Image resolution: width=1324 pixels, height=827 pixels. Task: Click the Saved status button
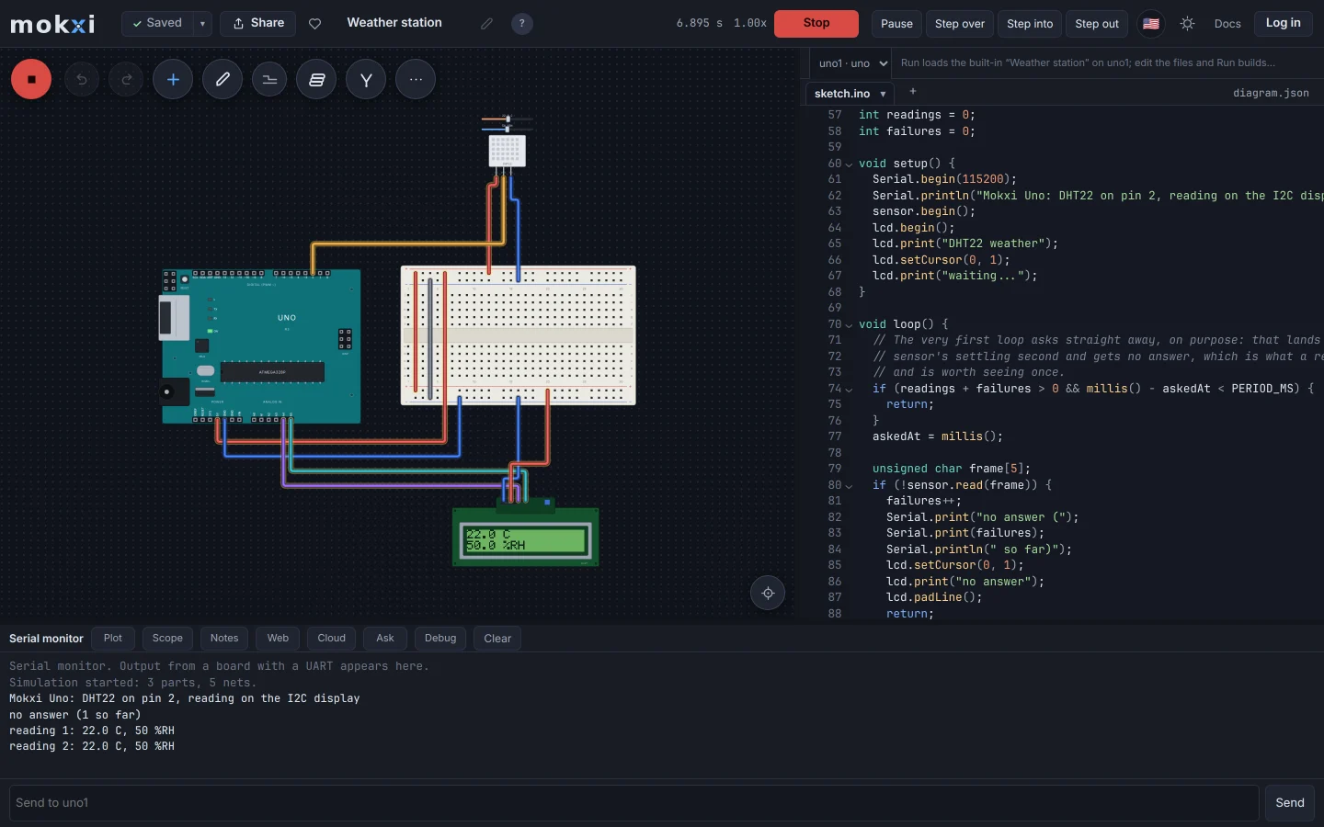tap(157, 23)
